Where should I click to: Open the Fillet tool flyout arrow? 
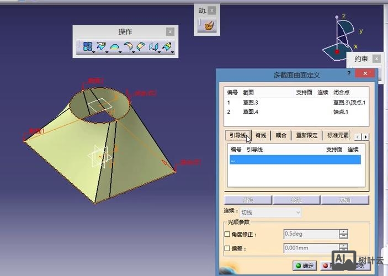pyautogui.click(x=134, y=52)
